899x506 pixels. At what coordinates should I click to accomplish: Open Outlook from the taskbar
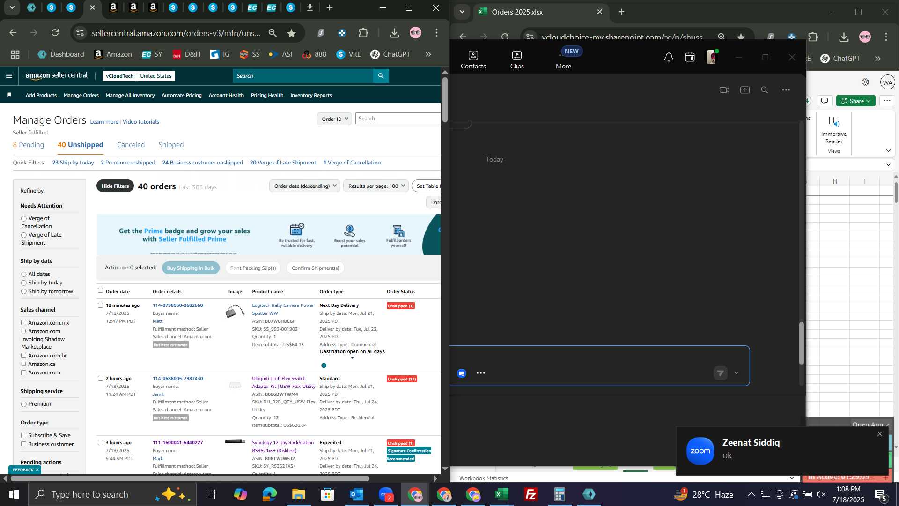(x=356, y=494)
